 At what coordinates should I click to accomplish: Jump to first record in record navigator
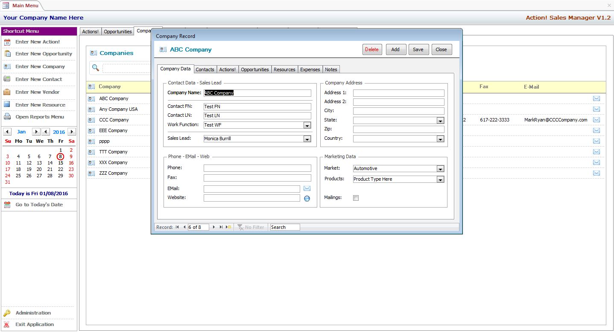tap(177, 227)
